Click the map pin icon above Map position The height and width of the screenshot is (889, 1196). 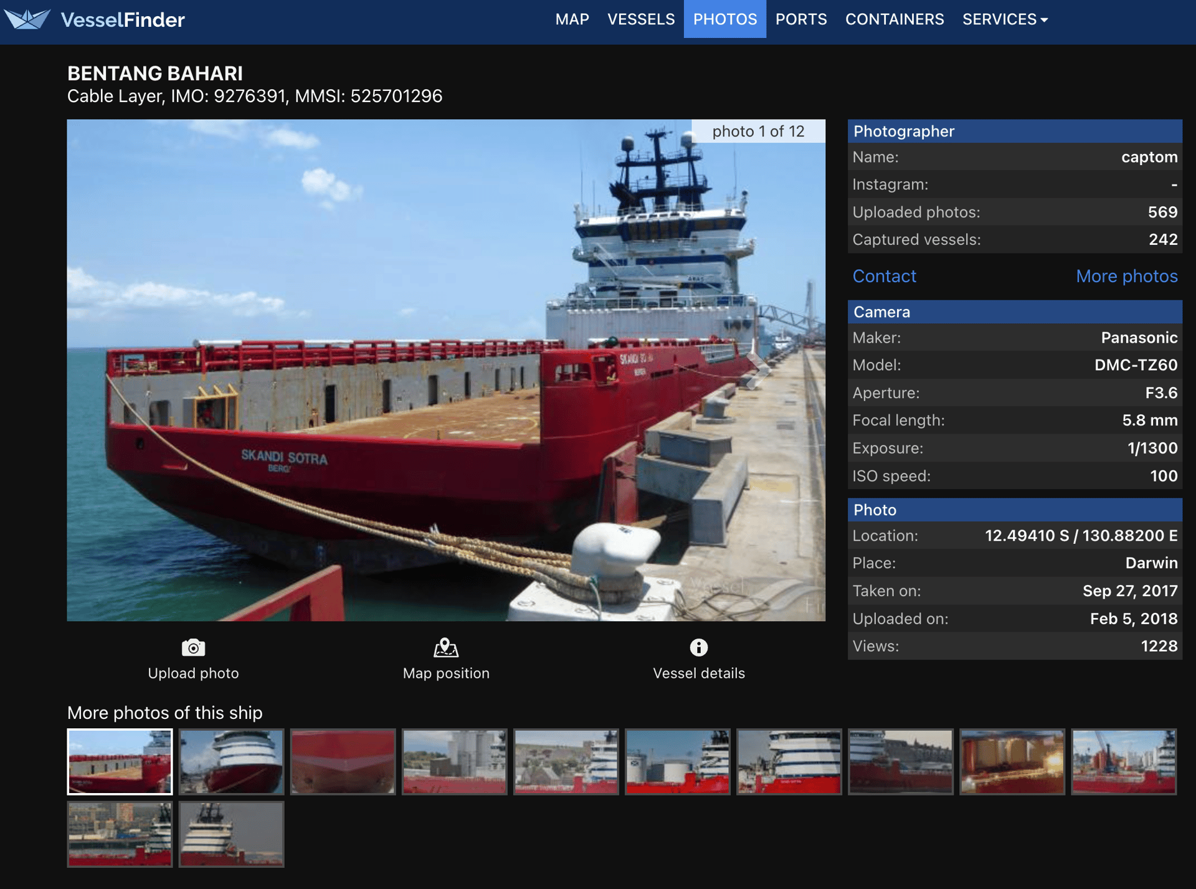click(x=446, y=648)
